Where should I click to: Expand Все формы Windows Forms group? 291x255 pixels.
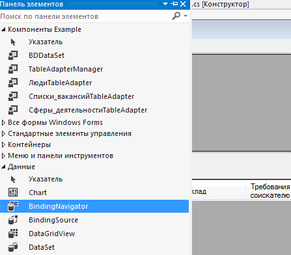coord(3,122)
